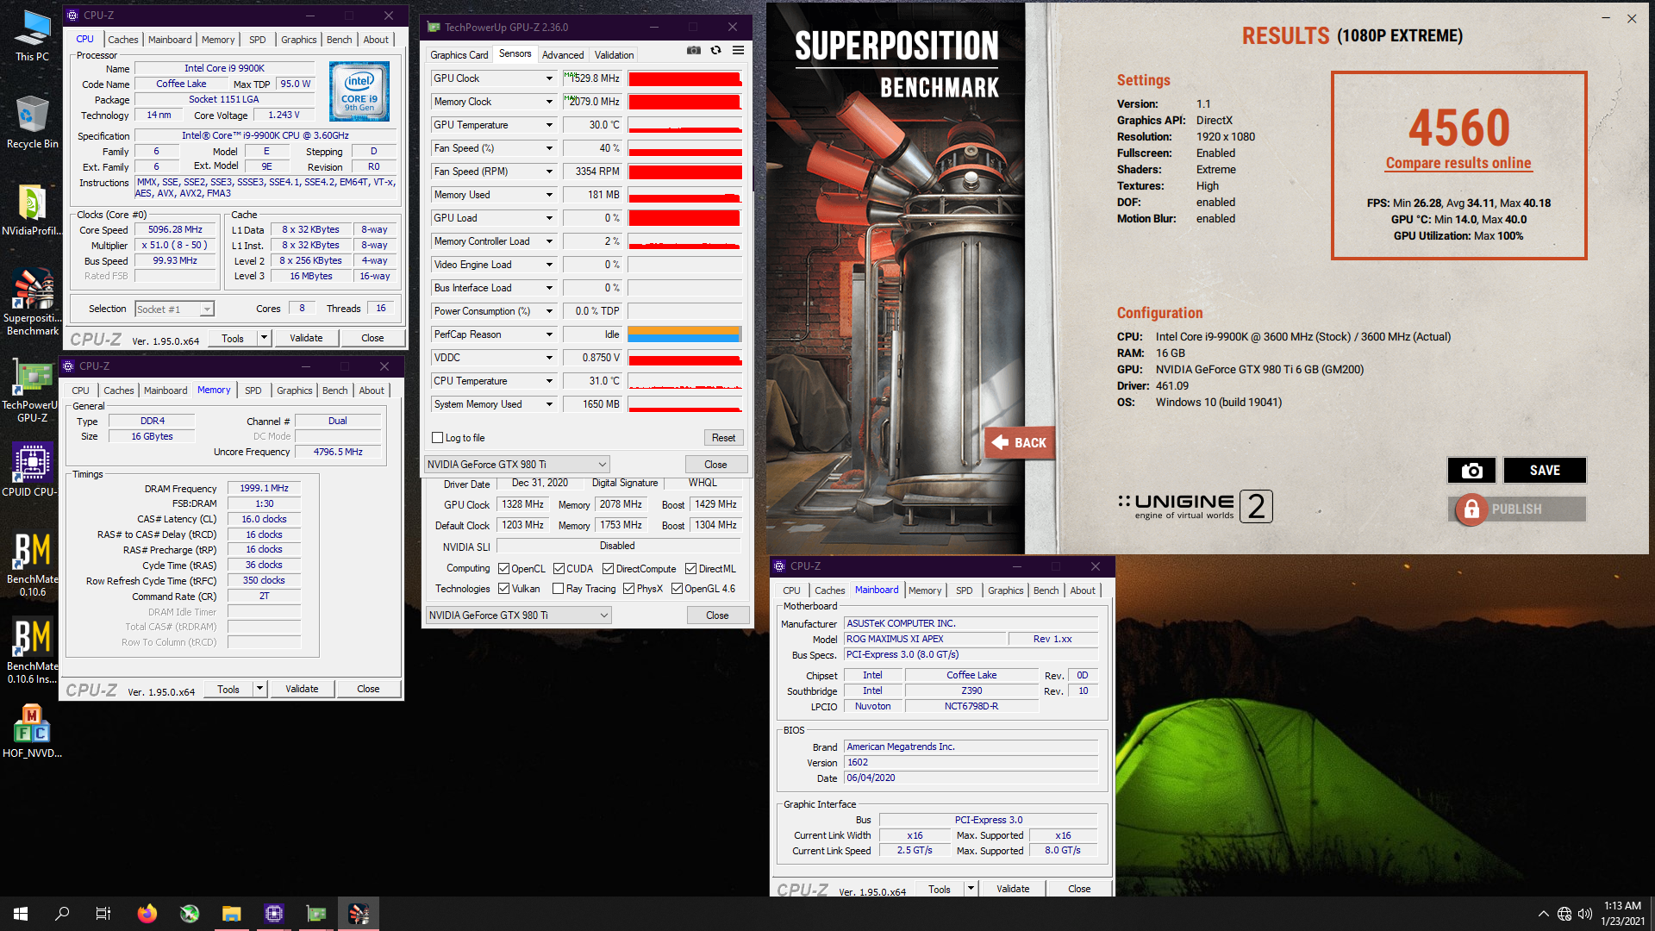Viewport: 1655px width, 931px height.
Task: Open This PC desktop icon
Action: pos(32,36)
